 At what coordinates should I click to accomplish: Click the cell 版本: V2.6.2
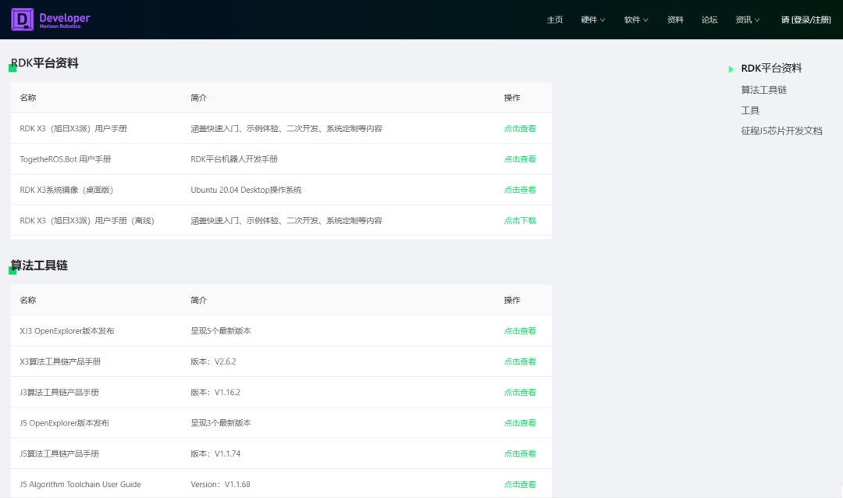pos(213,361)
